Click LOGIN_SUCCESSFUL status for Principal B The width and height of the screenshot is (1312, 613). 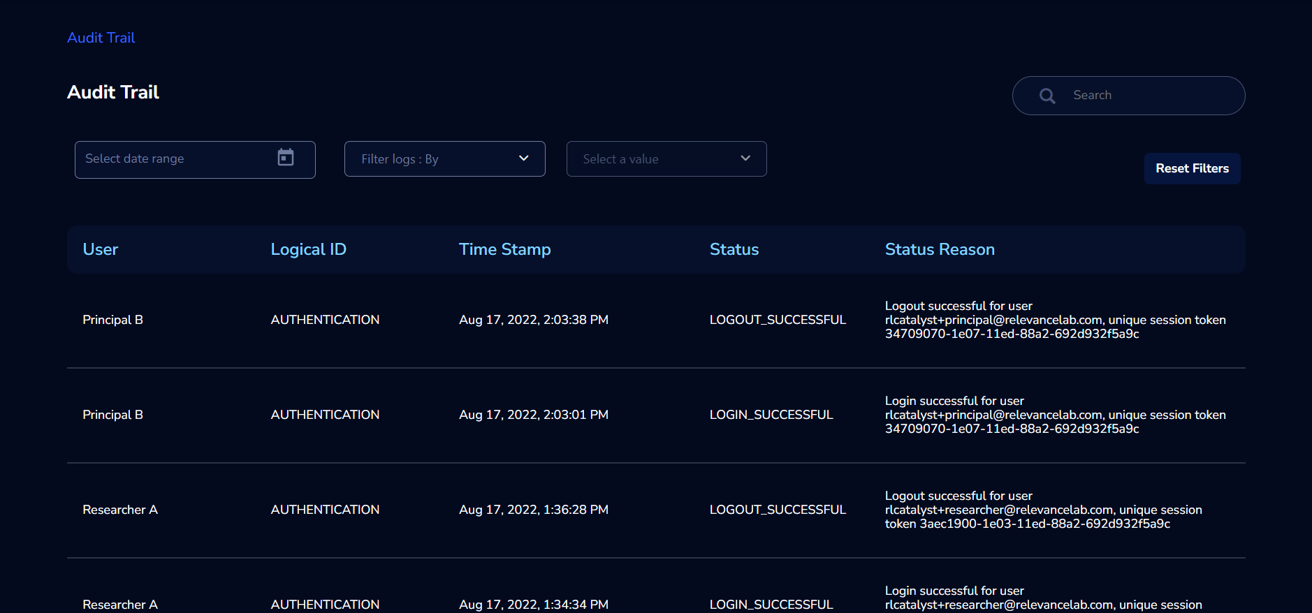click(771, 415)
